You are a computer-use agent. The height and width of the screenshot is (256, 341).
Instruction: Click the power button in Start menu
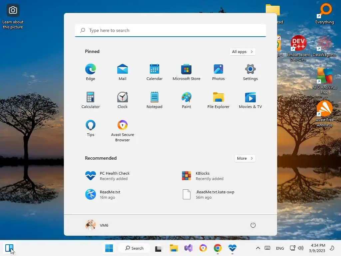click(253, 225)
